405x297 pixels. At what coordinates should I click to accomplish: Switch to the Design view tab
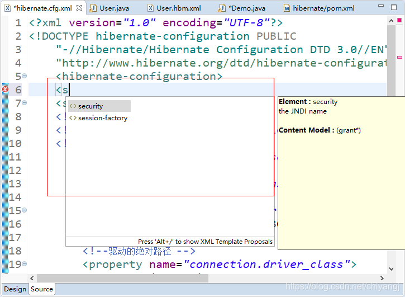[x=15, y=289]
